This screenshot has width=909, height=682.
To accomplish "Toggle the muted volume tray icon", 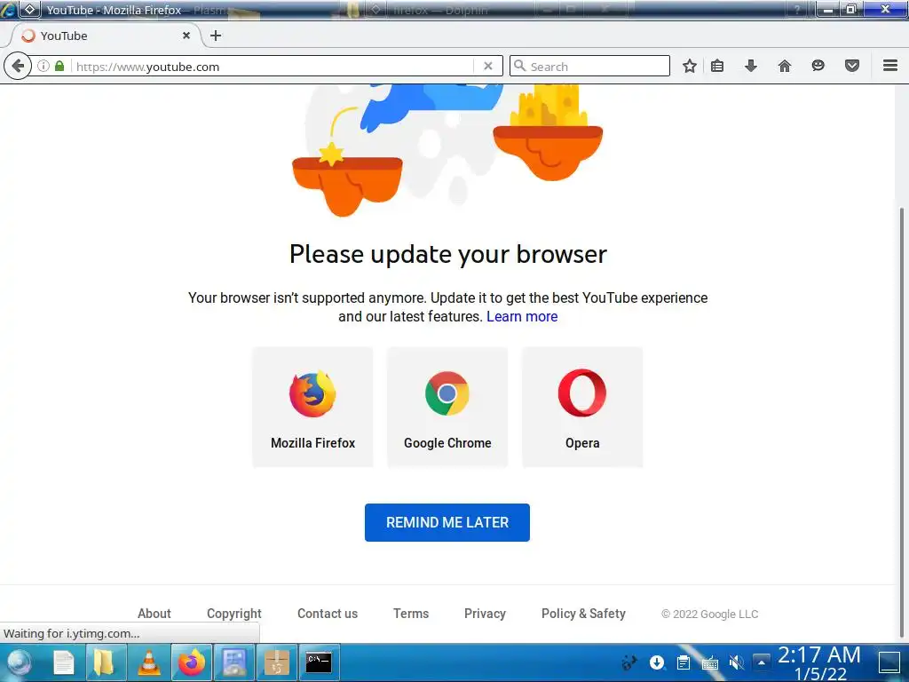I will point(736,662).
